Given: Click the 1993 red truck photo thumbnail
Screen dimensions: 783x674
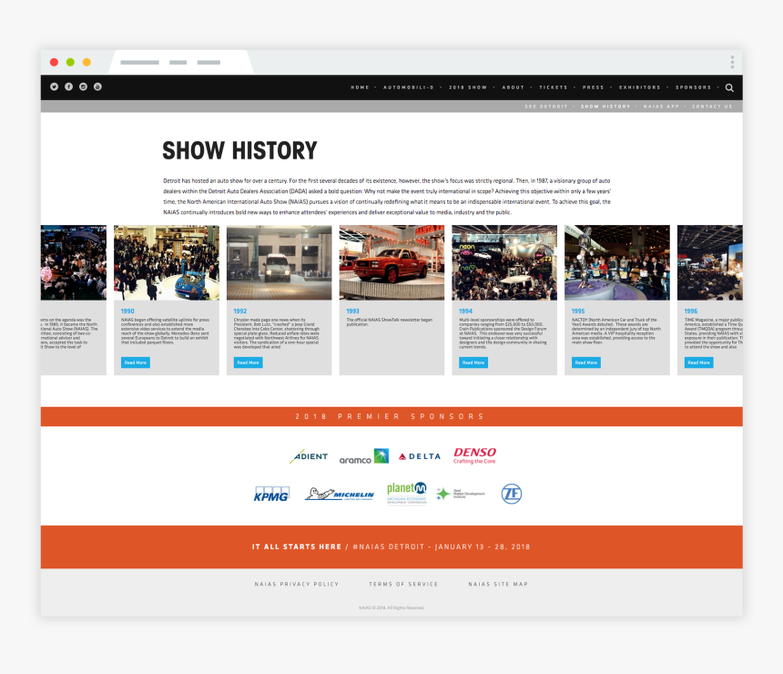Looking at the screenshot, I should [391, 262].
